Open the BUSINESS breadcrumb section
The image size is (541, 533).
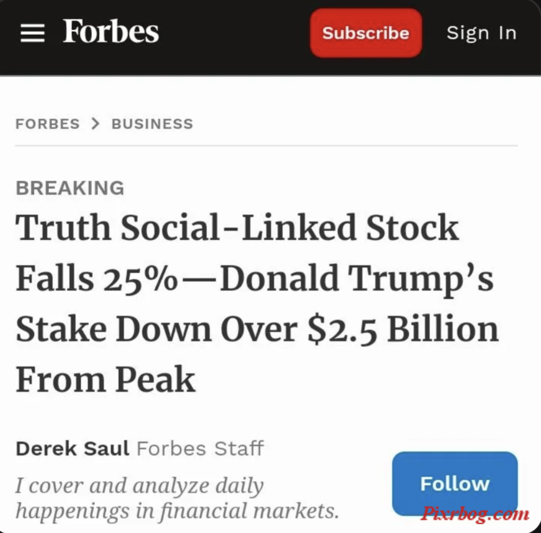(x=152, y=123)
